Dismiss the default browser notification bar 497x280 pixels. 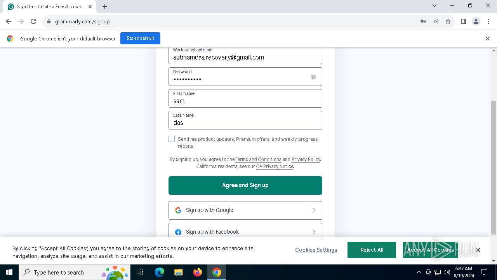pos(487,38)
